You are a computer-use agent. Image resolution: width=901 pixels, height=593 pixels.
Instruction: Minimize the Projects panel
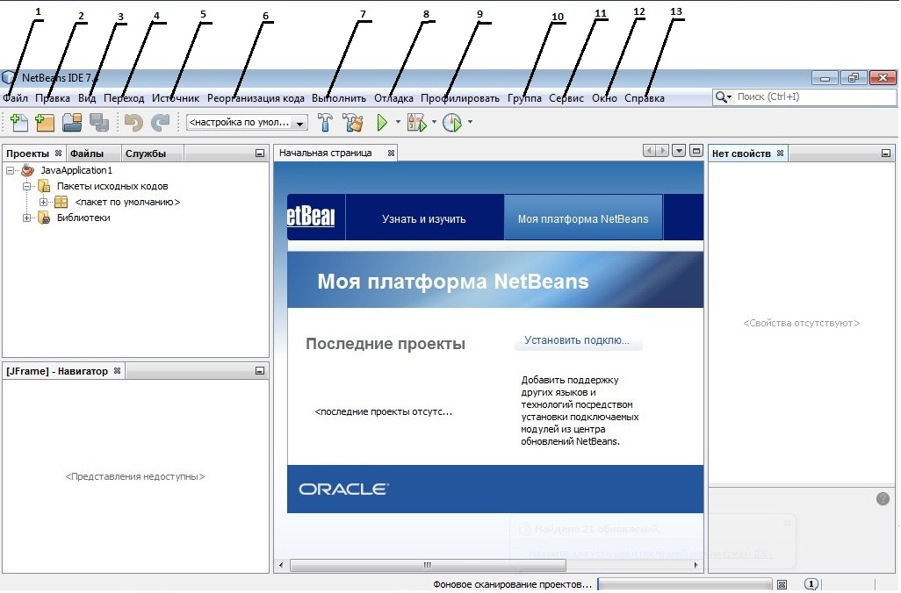(x=260, y=154)
